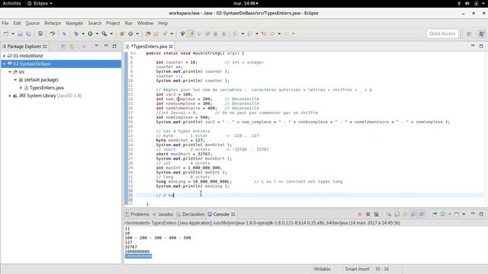Create a New Java Package icon
The height and width of the screenshot is (274, 488).
coord(122,33)
